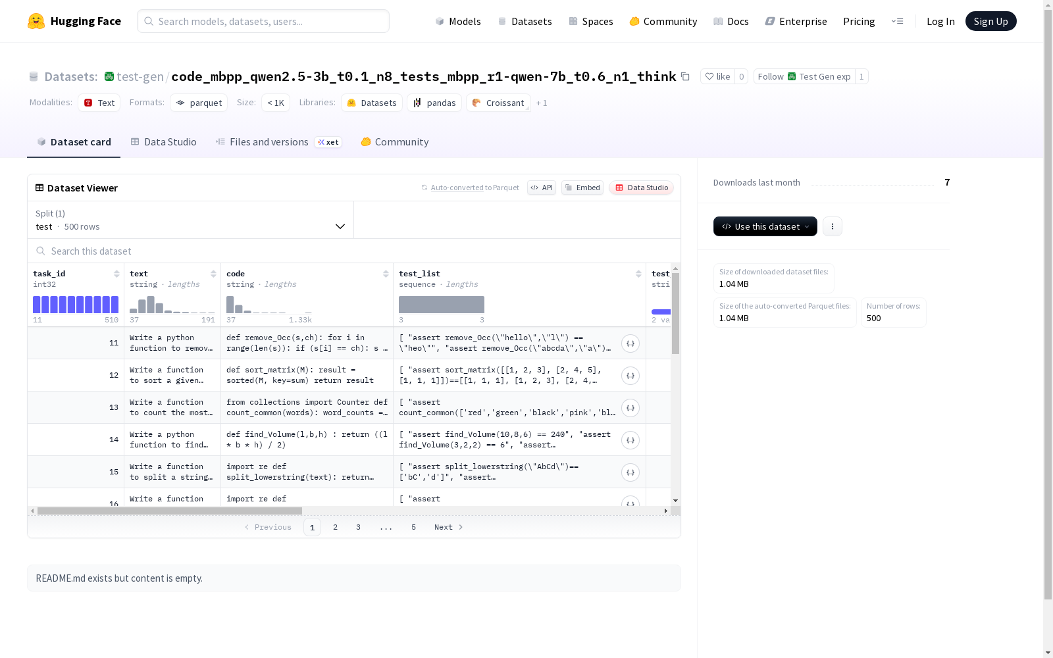Screen dimensions: 1053x658
Task: Go to Models in the top navigation
Action: pyautogui.click(x=458, y=21)
